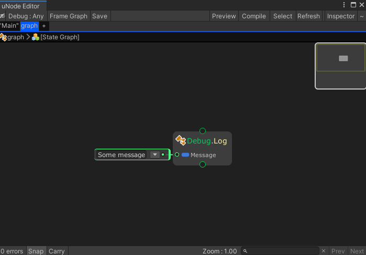This screenshot has width=366, height=255.
Task: Click the search magnifier icon
Action: pyautogui.click(x=245, y=251)
